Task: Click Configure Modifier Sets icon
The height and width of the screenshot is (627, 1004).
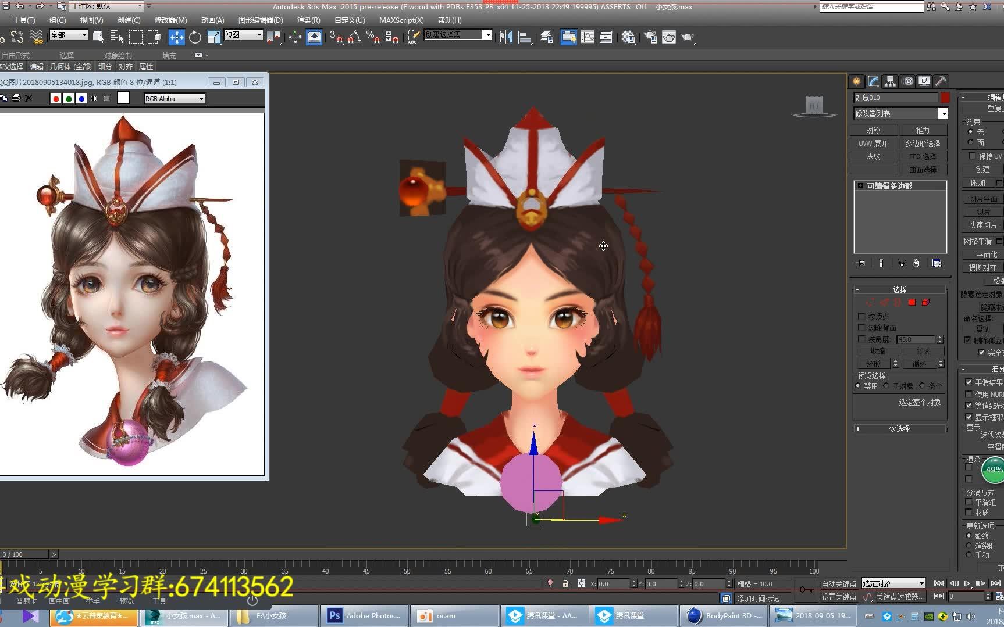Action: 937,263
